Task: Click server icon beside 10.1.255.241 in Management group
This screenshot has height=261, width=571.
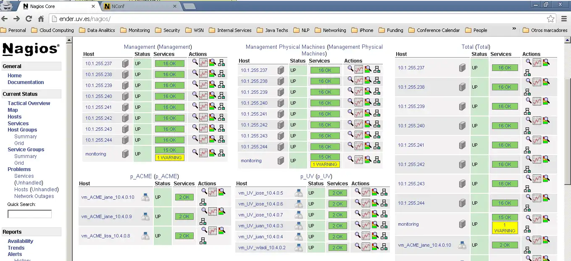Action: 125,107
